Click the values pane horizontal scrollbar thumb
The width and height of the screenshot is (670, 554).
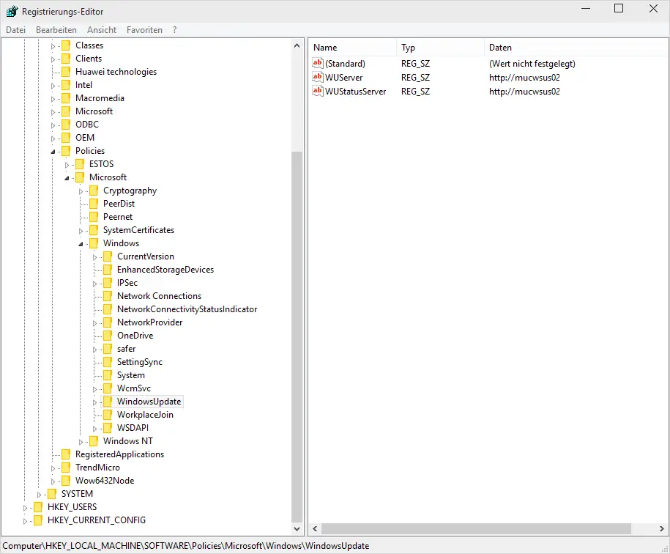point(476,529)
